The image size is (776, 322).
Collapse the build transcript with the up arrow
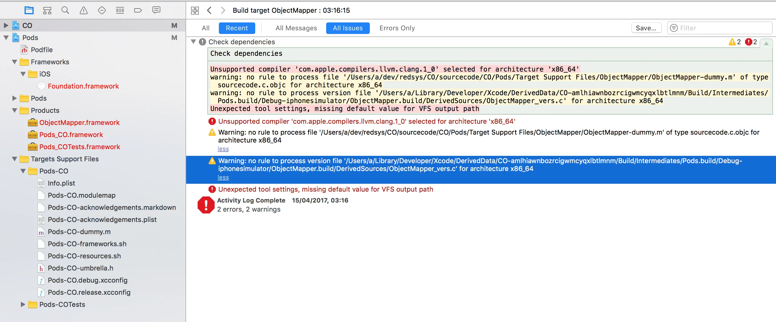tap(766, 43)
